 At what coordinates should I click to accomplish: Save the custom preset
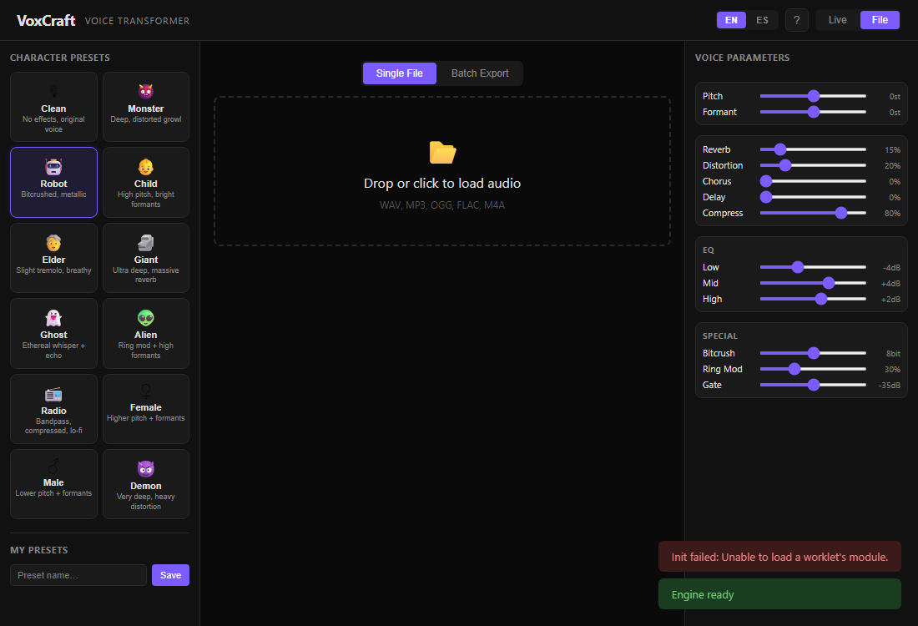(170, 575)
